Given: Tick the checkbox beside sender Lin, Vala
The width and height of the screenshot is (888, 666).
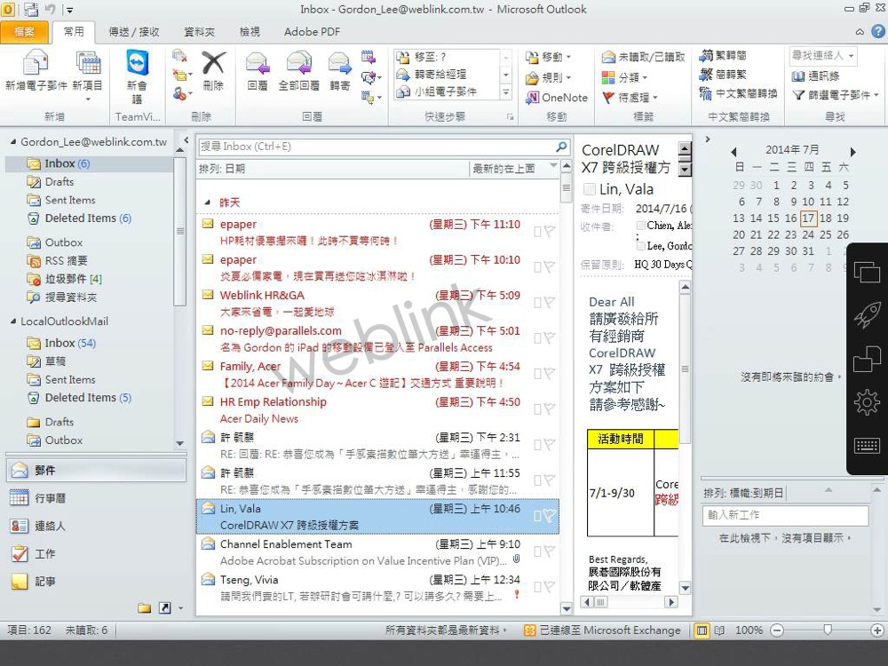Looking at the screenshot, I should 590,189.
